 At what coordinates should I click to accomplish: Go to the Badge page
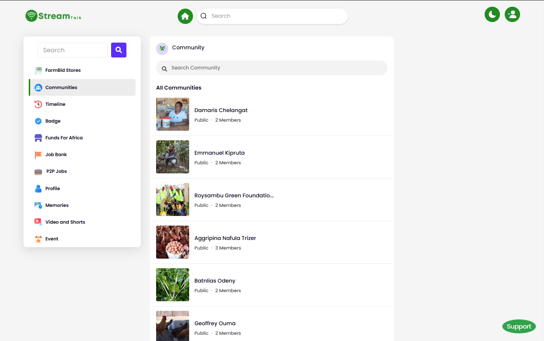click(53, 121)
